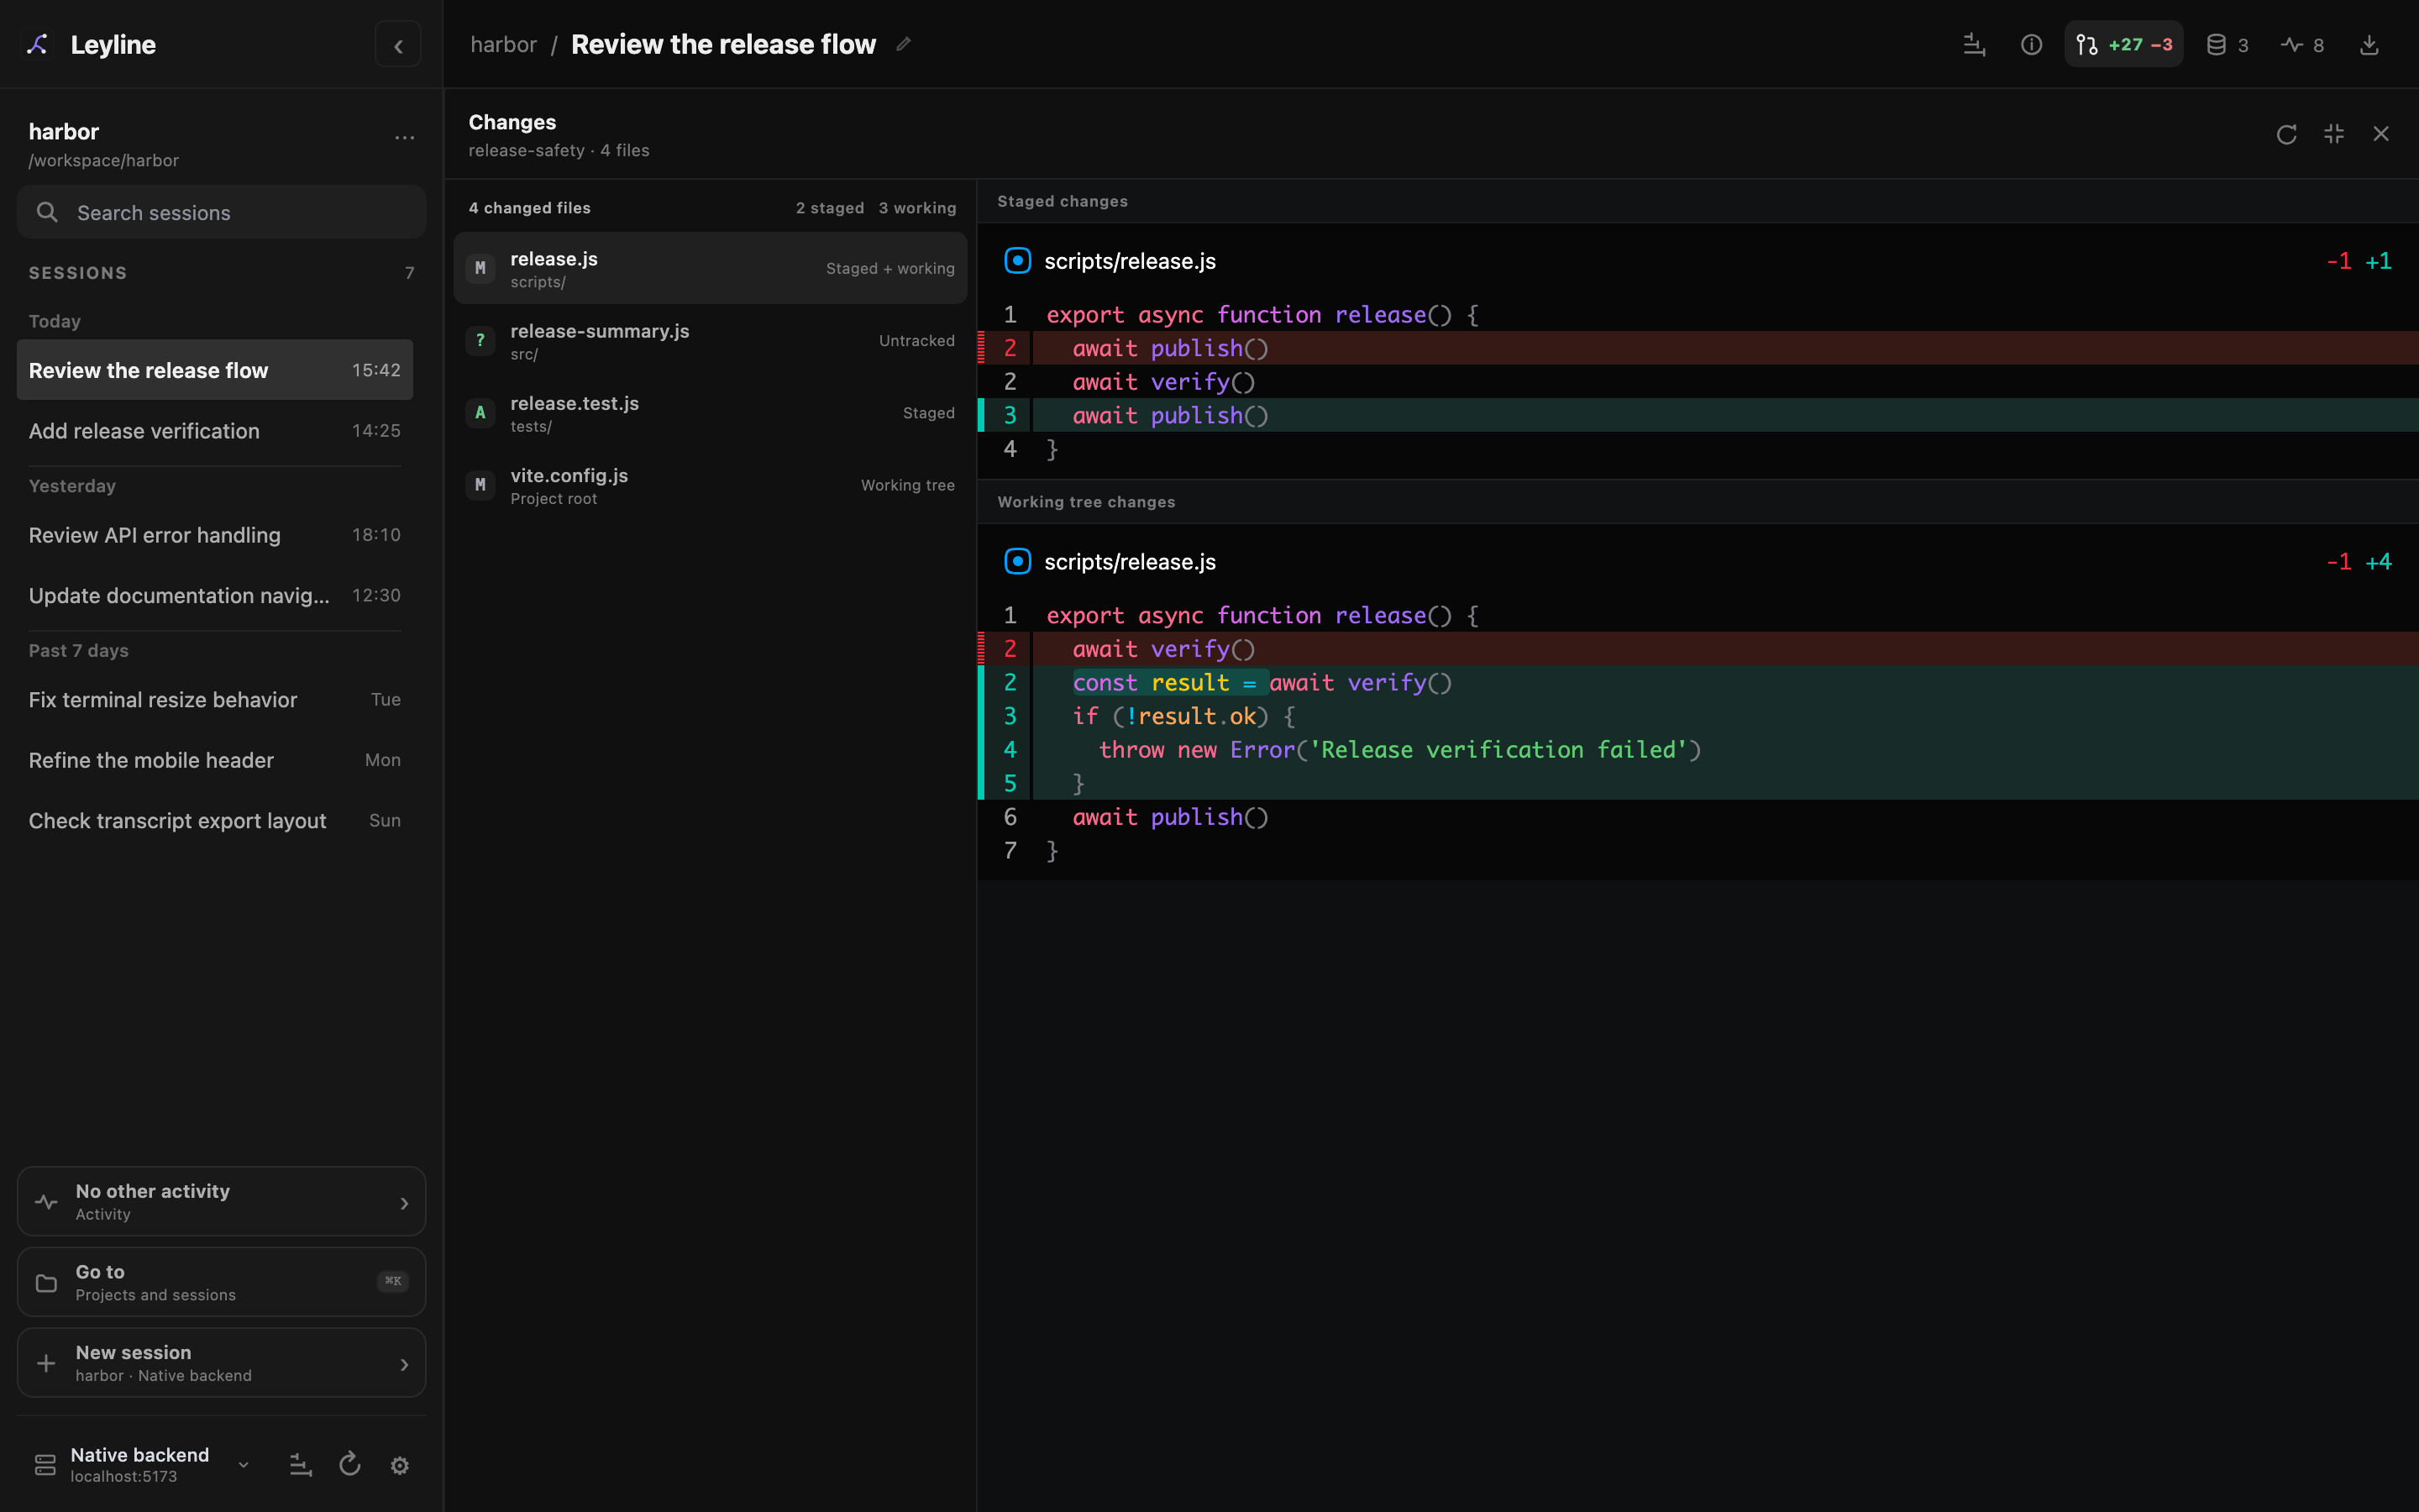2419x1512 pixels.
Task: Open the Native backend dropdown
Action: [x=142, y=1465]
